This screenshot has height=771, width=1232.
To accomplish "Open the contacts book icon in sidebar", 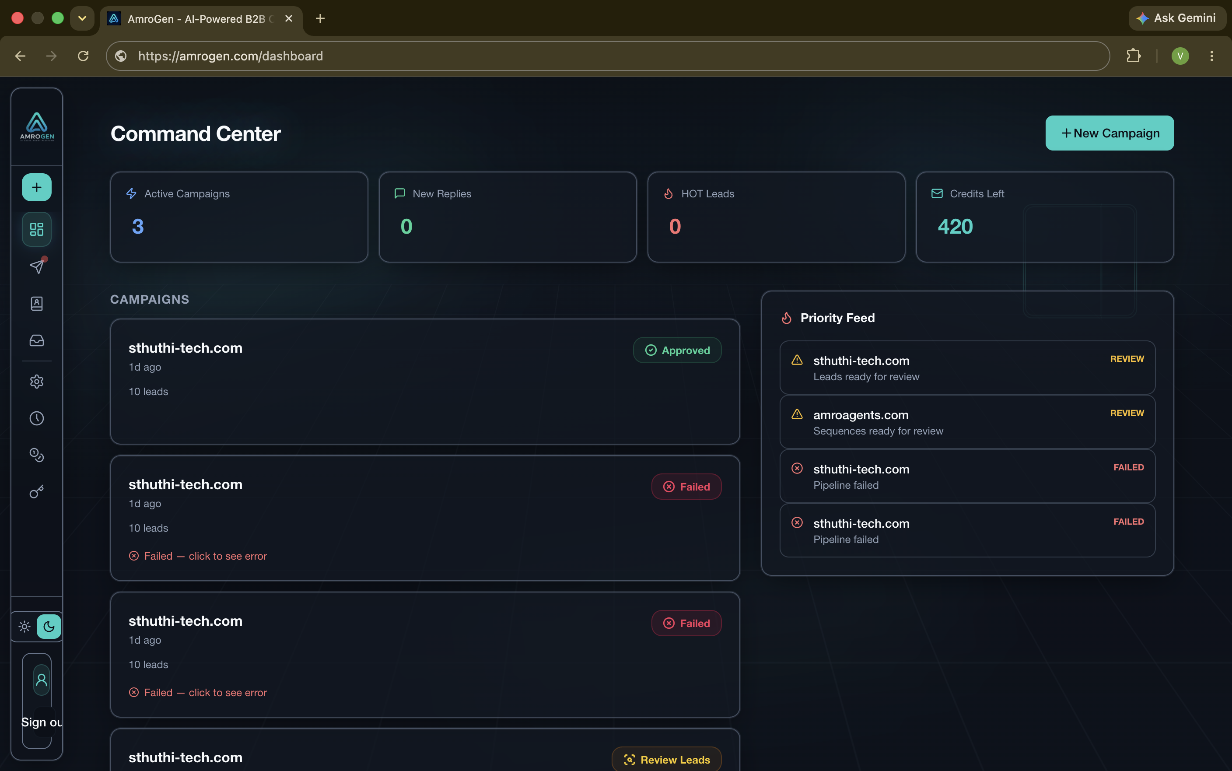I will pyautogui.click(x=37, y=303).
